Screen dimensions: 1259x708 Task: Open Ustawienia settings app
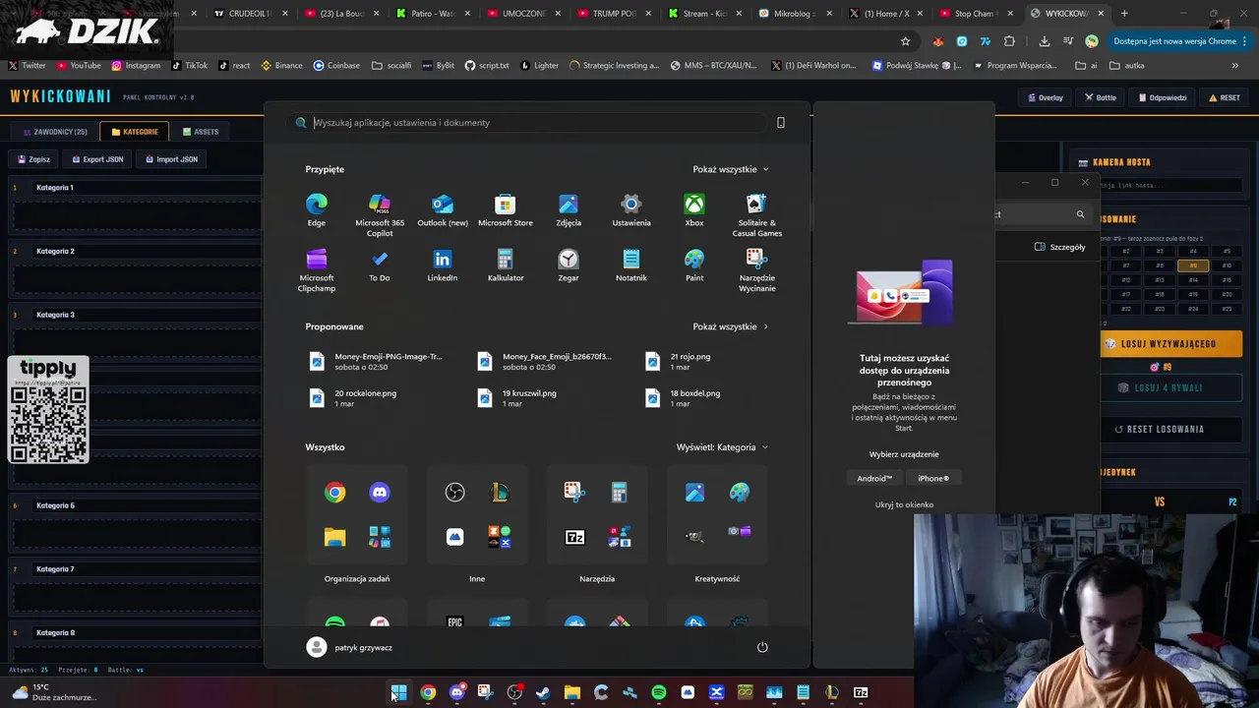pos(631,209)
